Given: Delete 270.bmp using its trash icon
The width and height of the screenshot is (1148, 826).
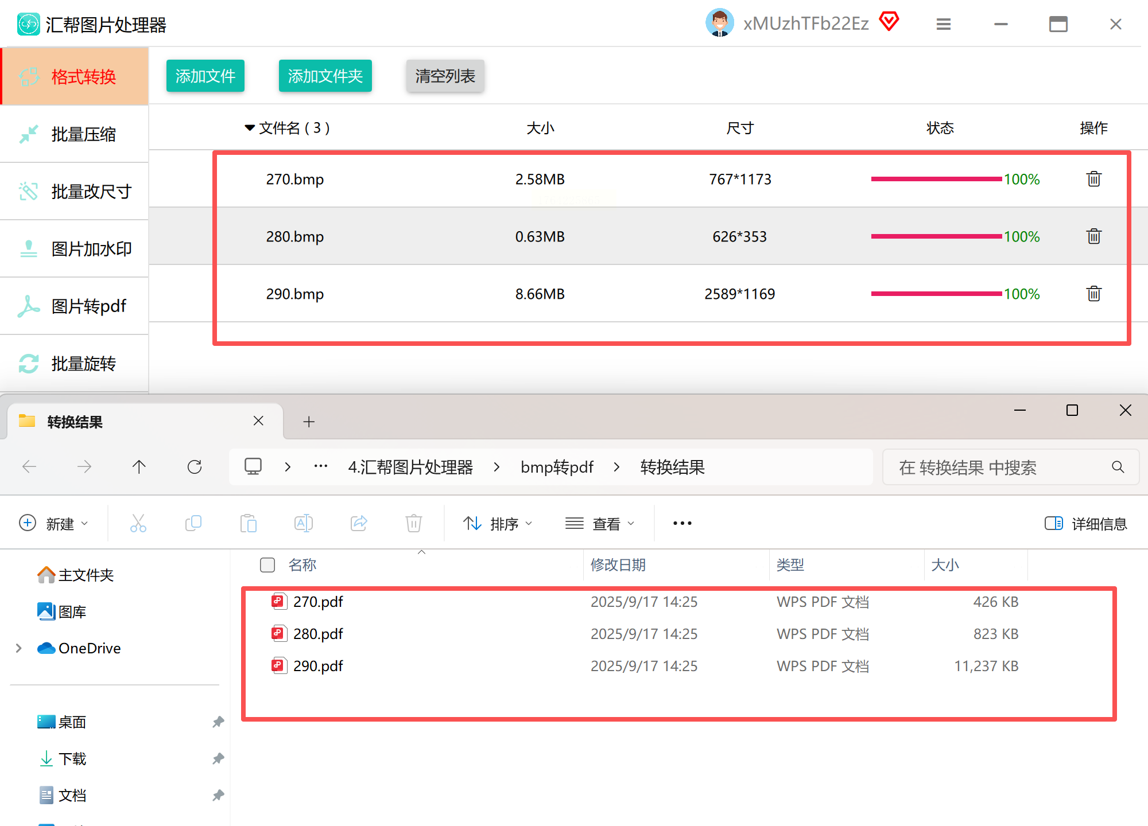Looking at the screenshot, I should (x=1093, y=179).
